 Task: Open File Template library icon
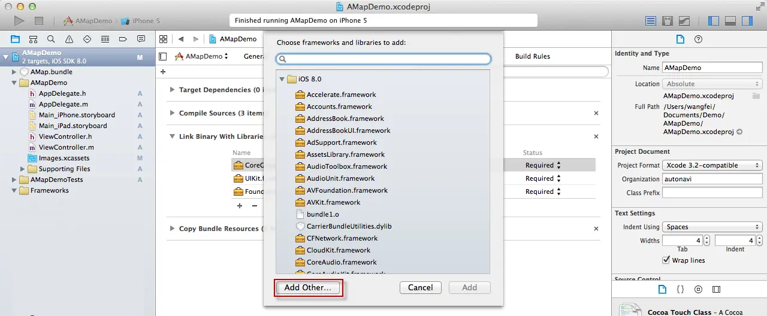pos(662,289)
